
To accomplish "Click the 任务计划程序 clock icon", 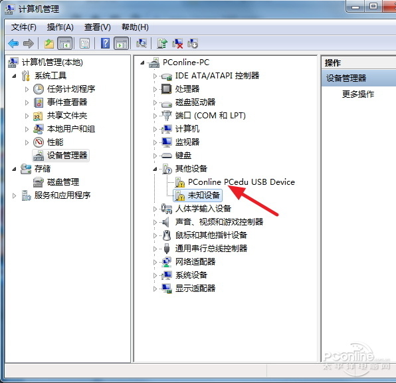I will click(x=39, y=89).
